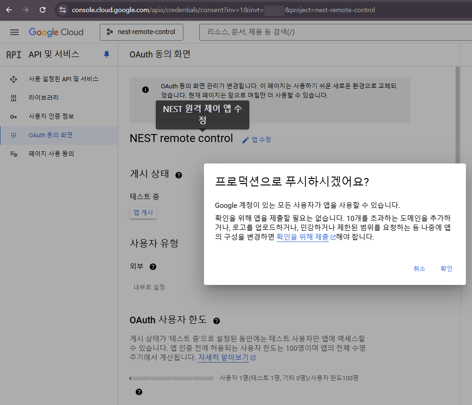Click the key icon for credentials

tap(14, 117)
